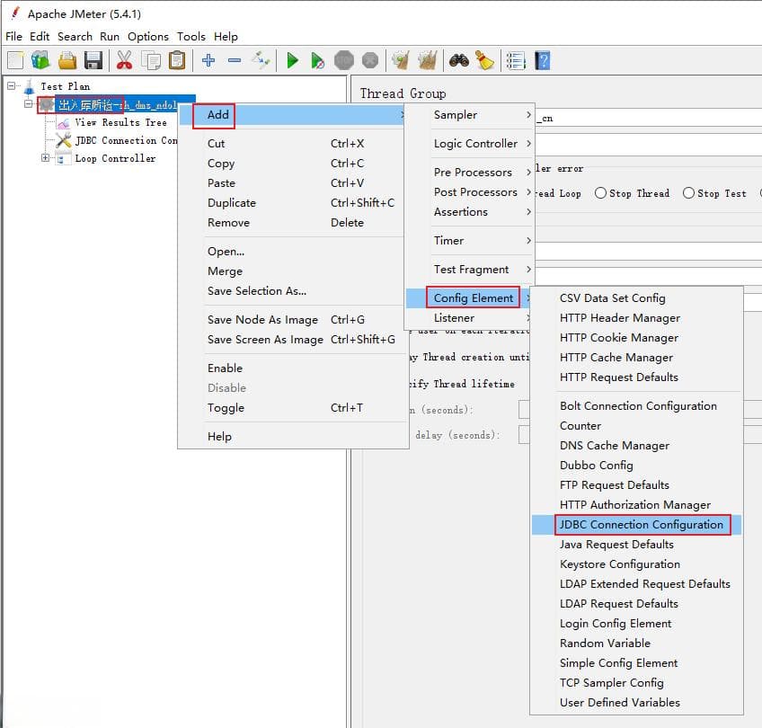Select CSV Data Set Config
Screen dimensions: 762x728
click(x=636, y=298)
